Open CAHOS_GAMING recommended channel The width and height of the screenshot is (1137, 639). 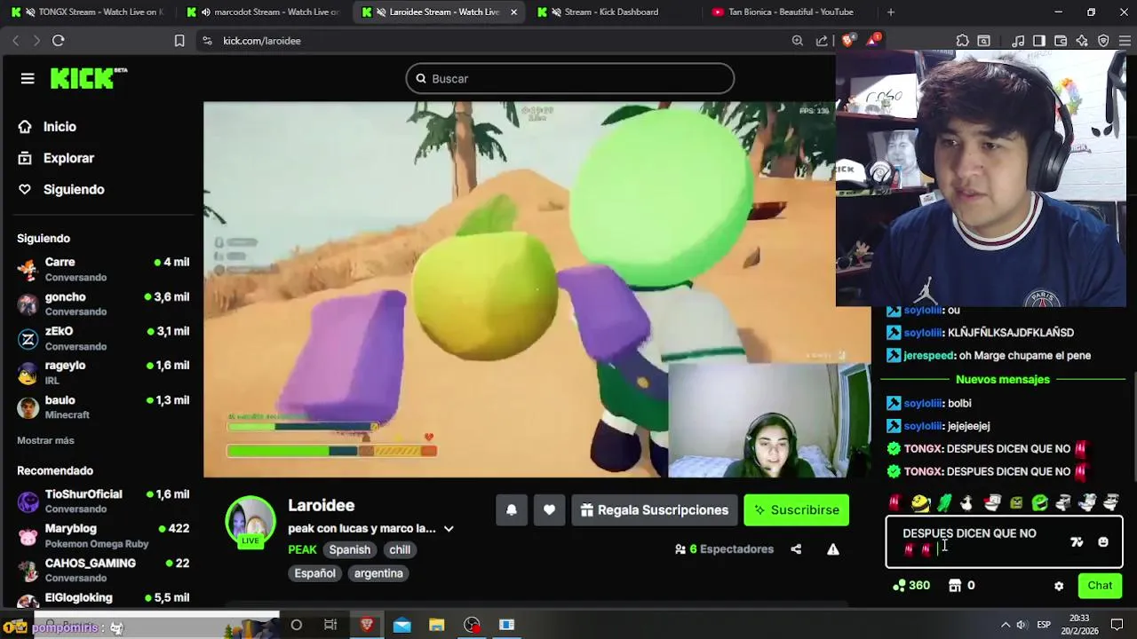click(x=104, y=570)
